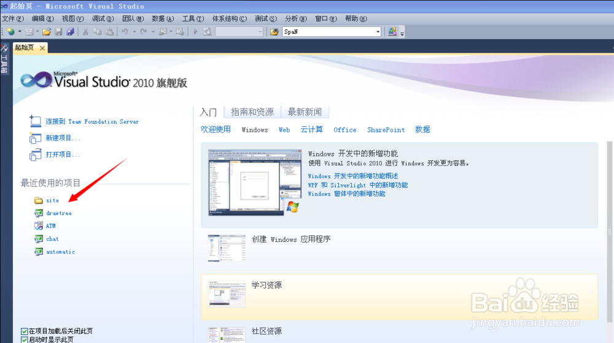Expand the Add New Item dropdown arrow
Viewport: 614px width, 343px height.
[37, 32]
